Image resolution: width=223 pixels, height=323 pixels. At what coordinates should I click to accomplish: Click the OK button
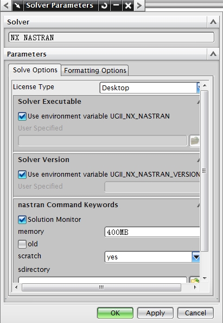point(115,313)
